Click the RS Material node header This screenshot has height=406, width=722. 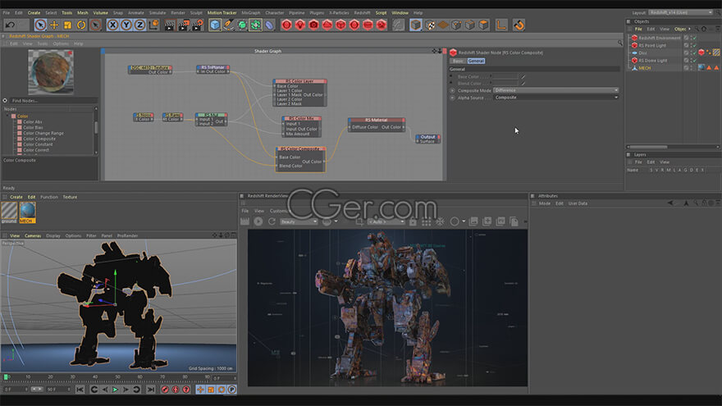coord(377,120)
